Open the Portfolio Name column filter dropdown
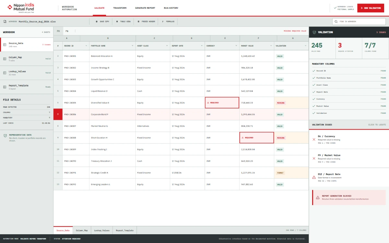This screenshot has height=243, width=389. coord(133,46)
